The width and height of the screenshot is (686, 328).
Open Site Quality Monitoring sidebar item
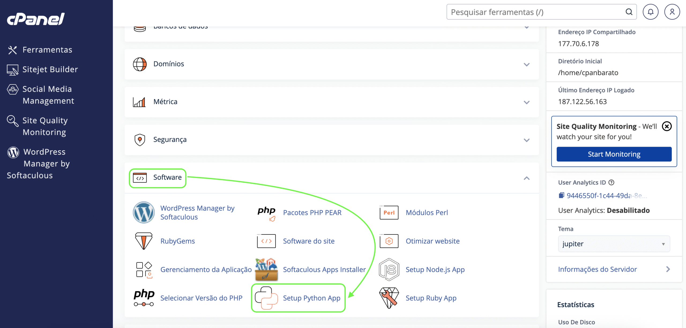pyautogui.click(x=45, y=126)
